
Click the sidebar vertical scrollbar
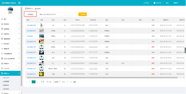(x=22, y=47)
